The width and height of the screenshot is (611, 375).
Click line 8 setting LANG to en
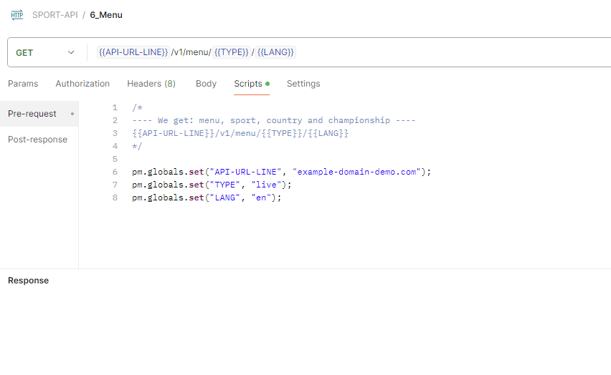[207, 198]
